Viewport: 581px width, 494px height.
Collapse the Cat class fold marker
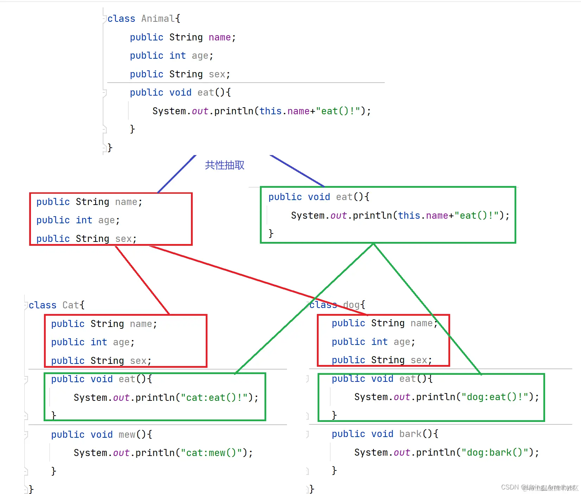[26, 305]
